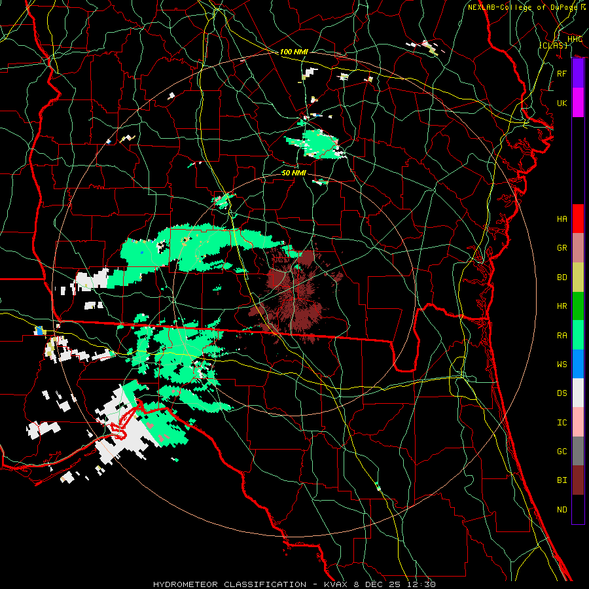Click the 'RA' legend label
The width and height of the screenshot is (589, 589).
tap(562, 335)
